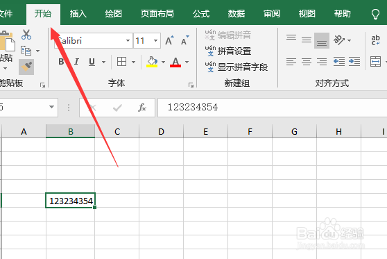Switch to the 视图 tab
387x259 pixels.
click(x=307, y=13)
